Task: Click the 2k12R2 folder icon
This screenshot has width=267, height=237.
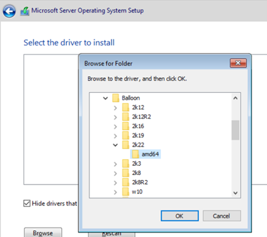Action: [126, 117]
